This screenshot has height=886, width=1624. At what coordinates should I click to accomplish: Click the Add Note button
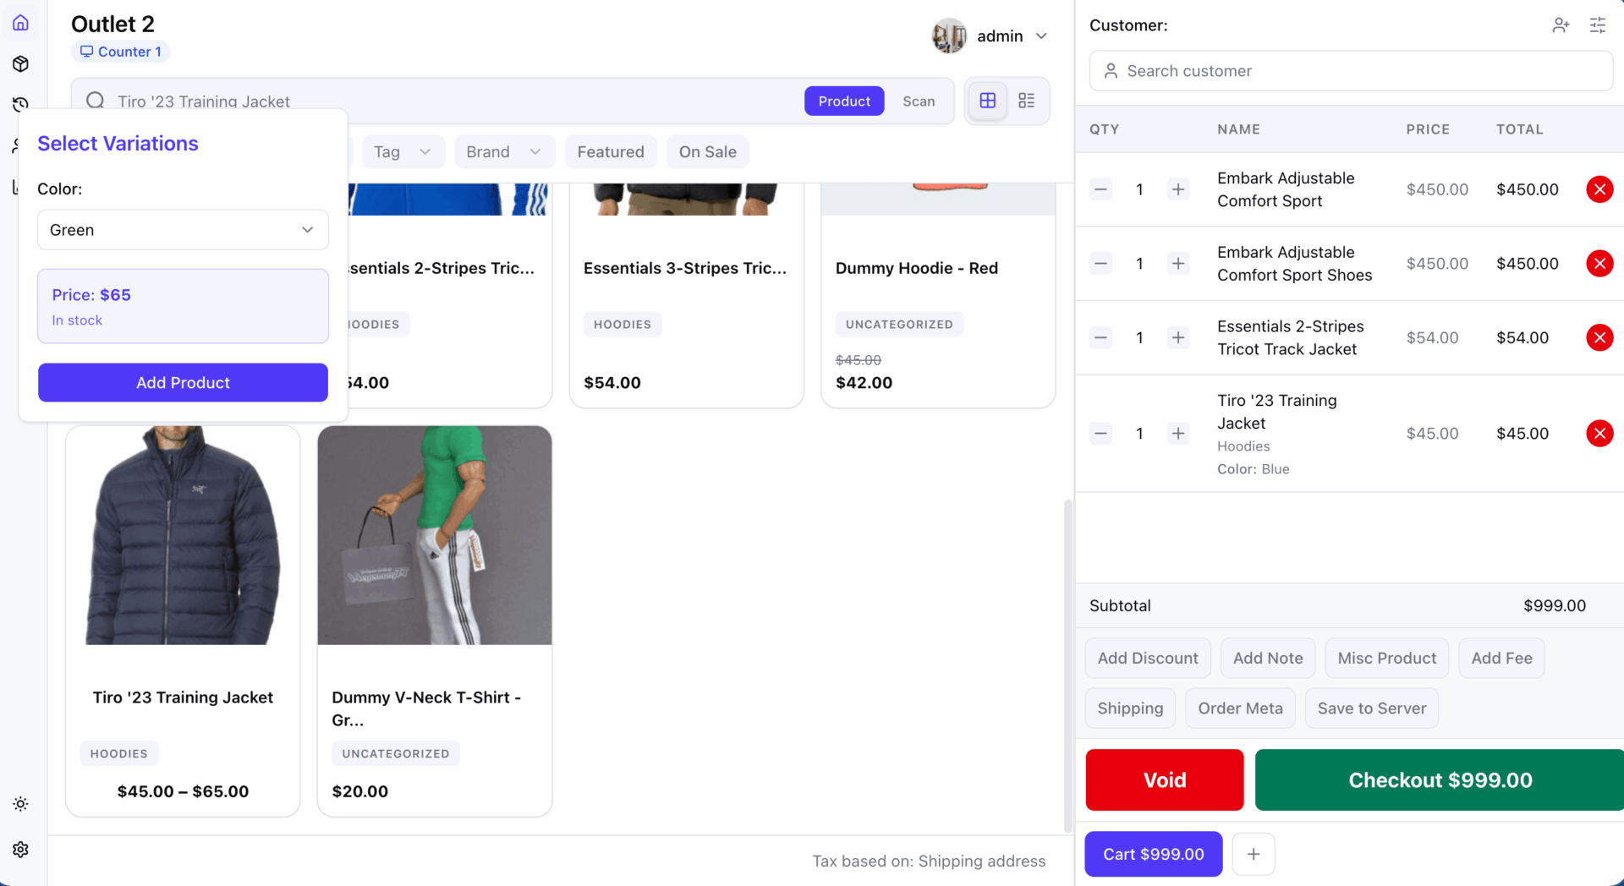click(x=1268, y=658)
